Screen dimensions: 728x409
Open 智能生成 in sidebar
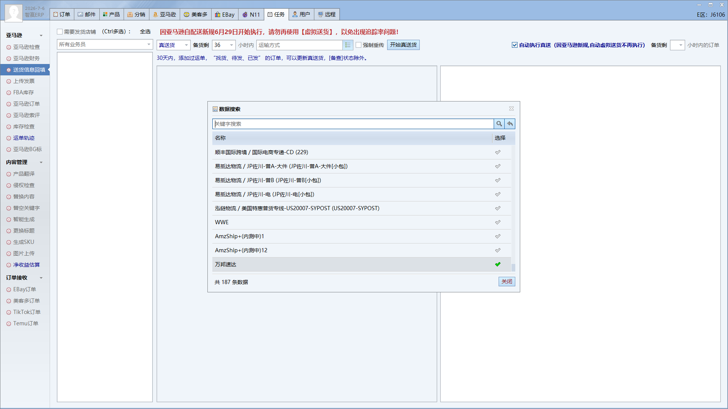coord(24,219)
